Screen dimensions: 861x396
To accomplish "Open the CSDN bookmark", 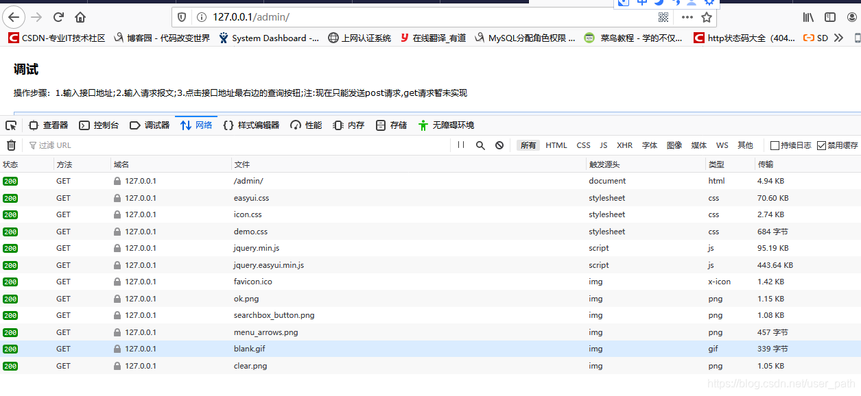I will tap(57, 38).
